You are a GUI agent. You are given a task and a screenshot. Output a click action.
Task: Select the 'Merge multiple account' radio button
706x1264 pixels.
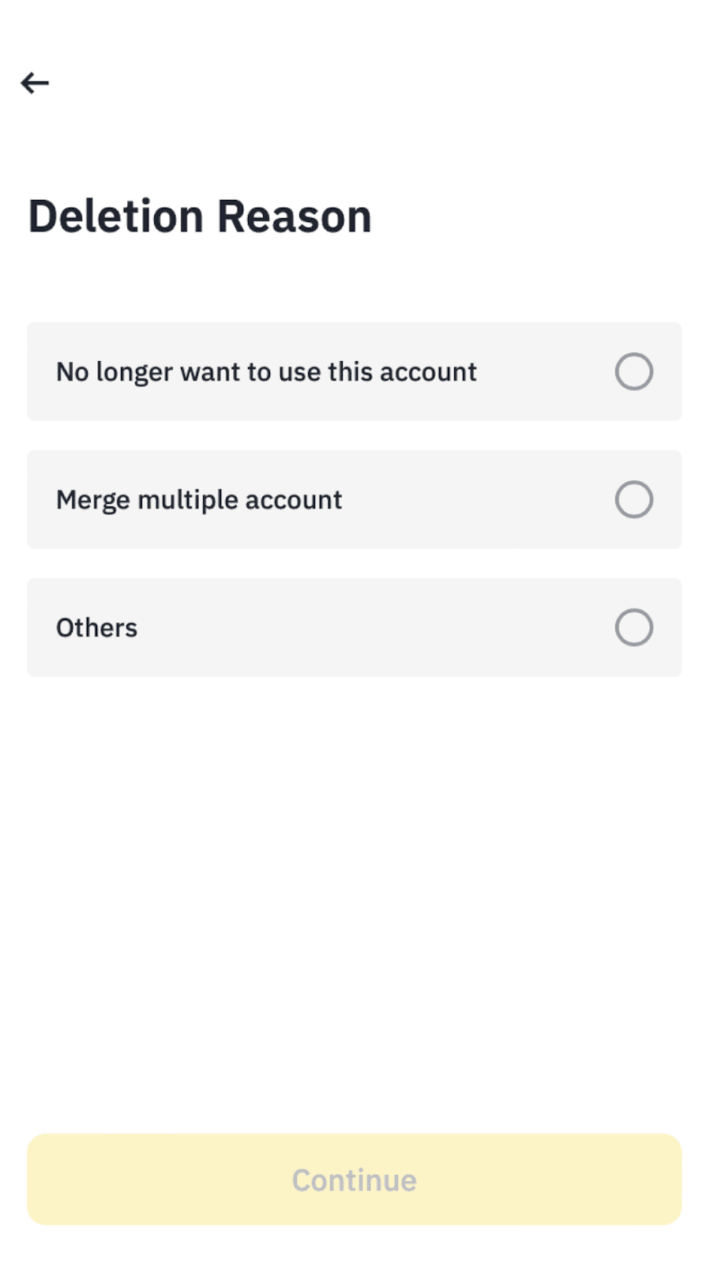[x=633, y=499]
